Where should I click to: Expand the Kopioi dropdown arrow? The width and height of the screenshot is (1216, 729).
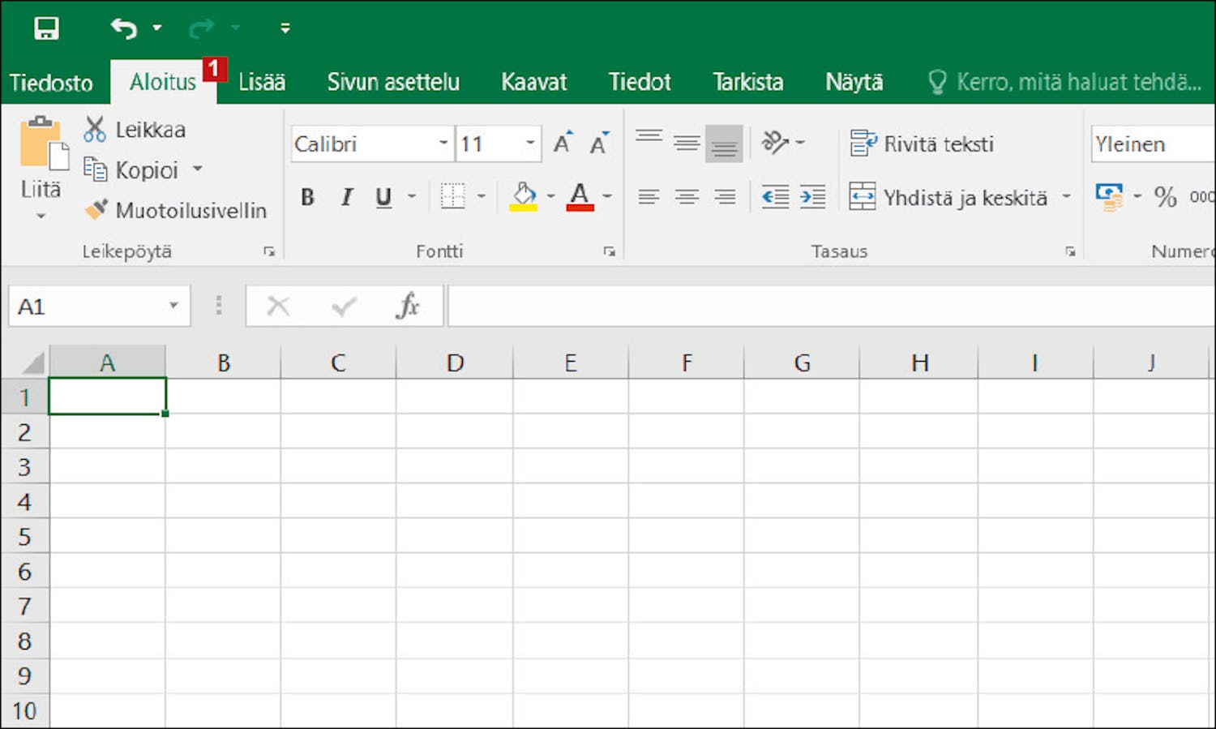tap(197, 169)
